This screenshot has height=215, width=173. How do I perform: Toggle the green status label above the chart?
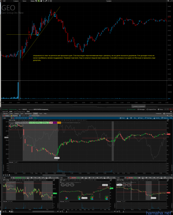click(x=32, y=122)
